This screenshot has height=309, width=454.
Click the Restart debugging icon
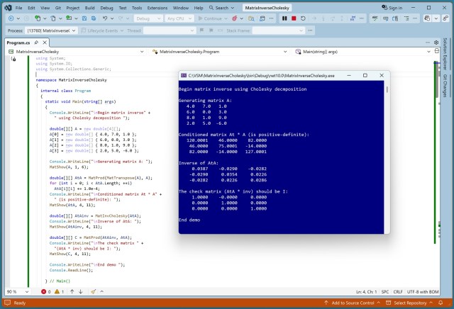304,18
